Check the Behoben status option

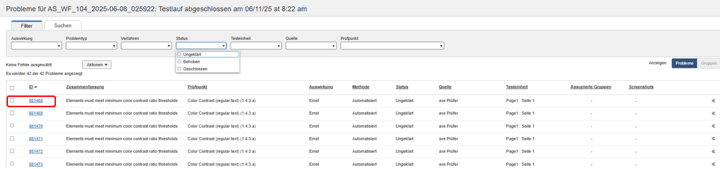pos(180,61)
